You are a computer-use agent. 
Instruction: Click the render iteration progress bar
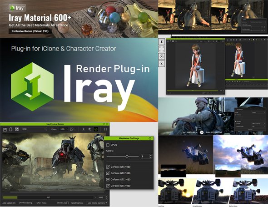click(x=48, y=197)
